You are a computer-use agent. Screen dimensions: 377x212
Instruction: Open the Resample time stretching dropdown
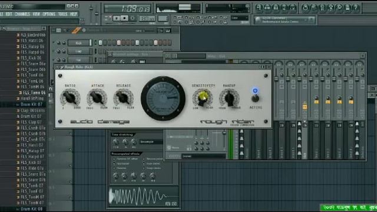coord(151,142)
